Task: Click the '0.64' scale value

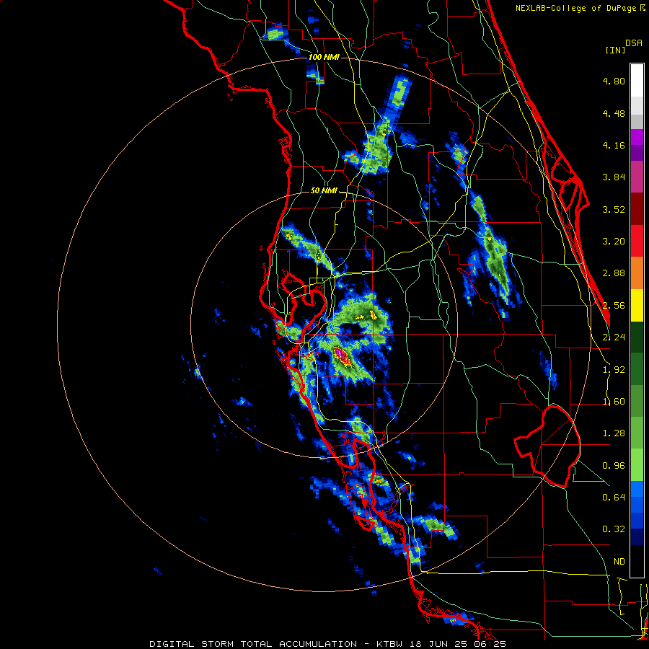Action: (614, 497)
